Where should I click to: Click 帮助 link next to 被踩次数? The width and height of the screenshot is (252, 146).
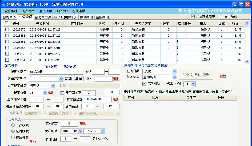(83, 123)
